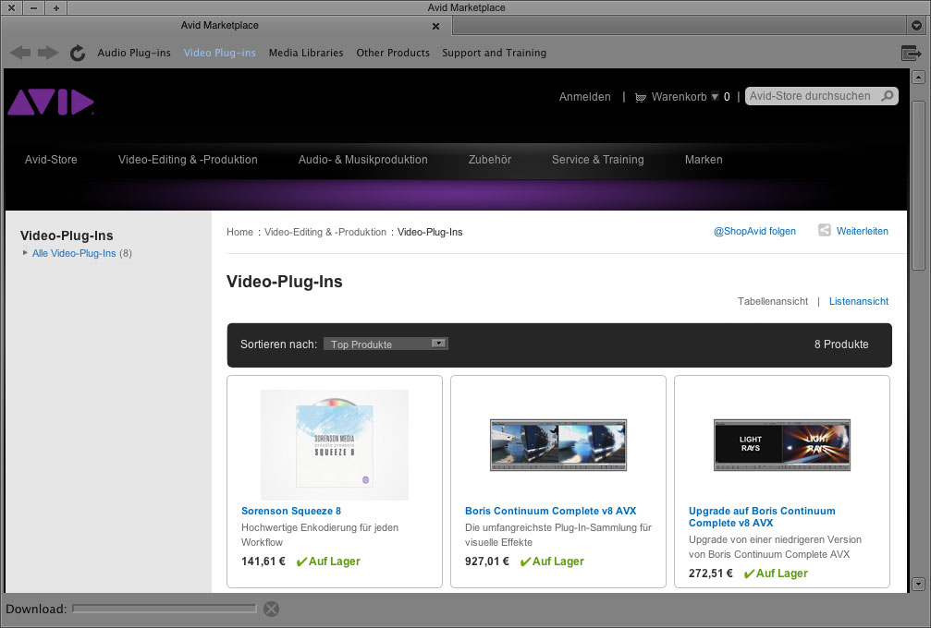This screenshot has width=931, height=628.
Task: Click the browser forward arrow
Action: [48, 53]
